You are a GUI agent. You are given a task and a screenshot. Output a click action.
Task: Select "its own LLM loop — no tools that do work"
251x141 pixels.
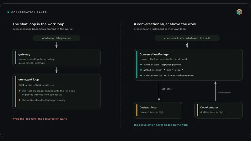pyautogui.click(x=163, y=59)
